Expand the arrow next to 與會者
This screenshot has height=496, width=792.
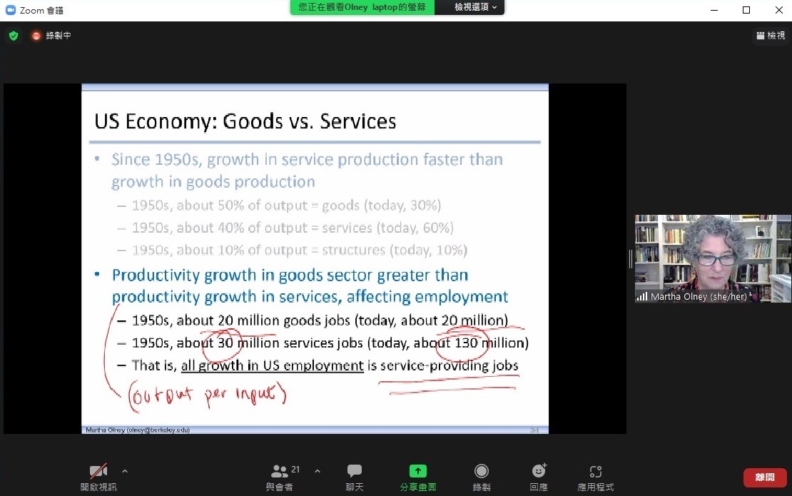pos(318,471)
